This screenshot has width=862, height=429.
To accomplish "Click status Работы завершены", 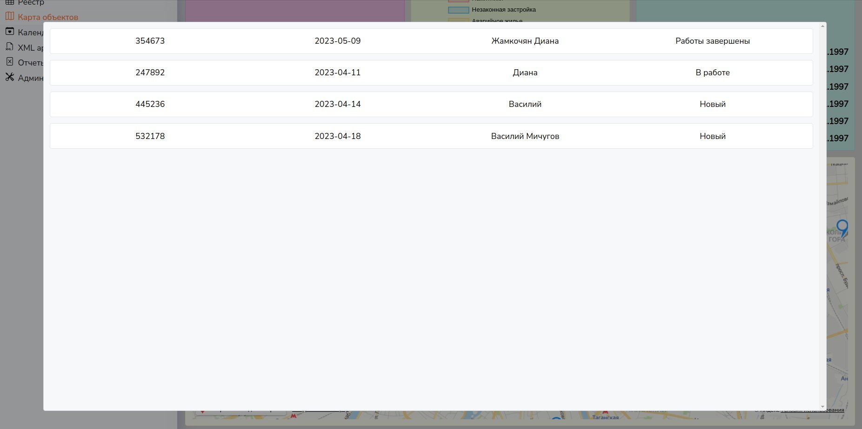I will (x=713, y=41).
